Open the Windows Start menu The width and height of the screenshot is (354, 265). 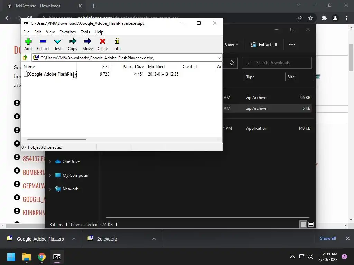(11, 257)
